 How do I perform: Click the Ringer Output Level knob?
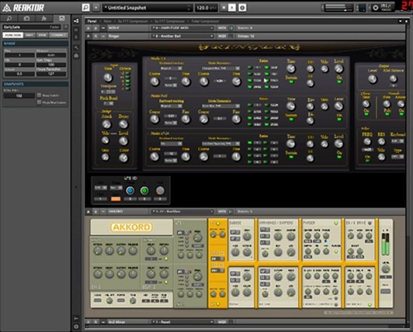372,79
